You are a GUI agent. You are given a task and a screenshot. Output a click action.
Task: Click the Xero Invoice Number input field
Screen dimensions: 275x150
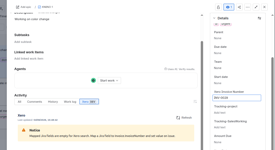[x=237, y=98]
